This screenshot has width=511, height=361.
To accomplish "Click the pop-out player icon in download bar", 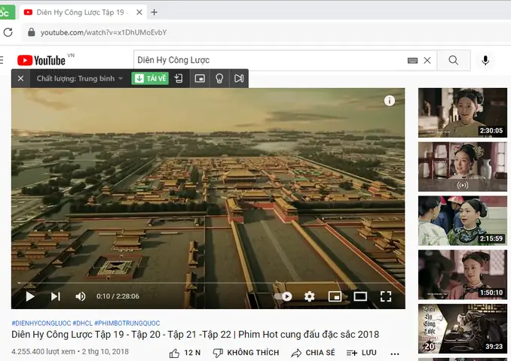I will [x=200, y=78].
